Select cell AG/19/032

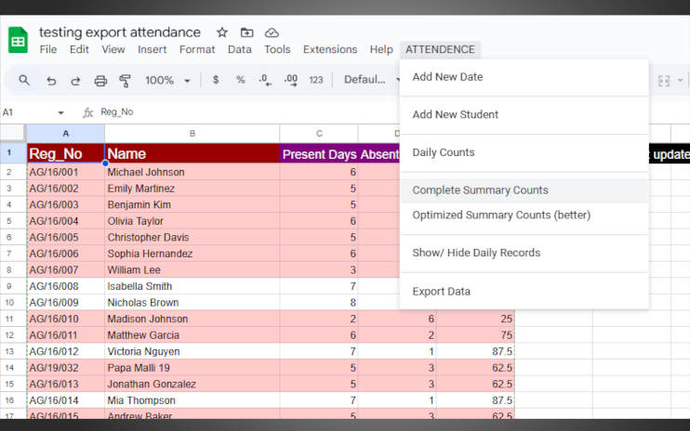pos(66,368)
